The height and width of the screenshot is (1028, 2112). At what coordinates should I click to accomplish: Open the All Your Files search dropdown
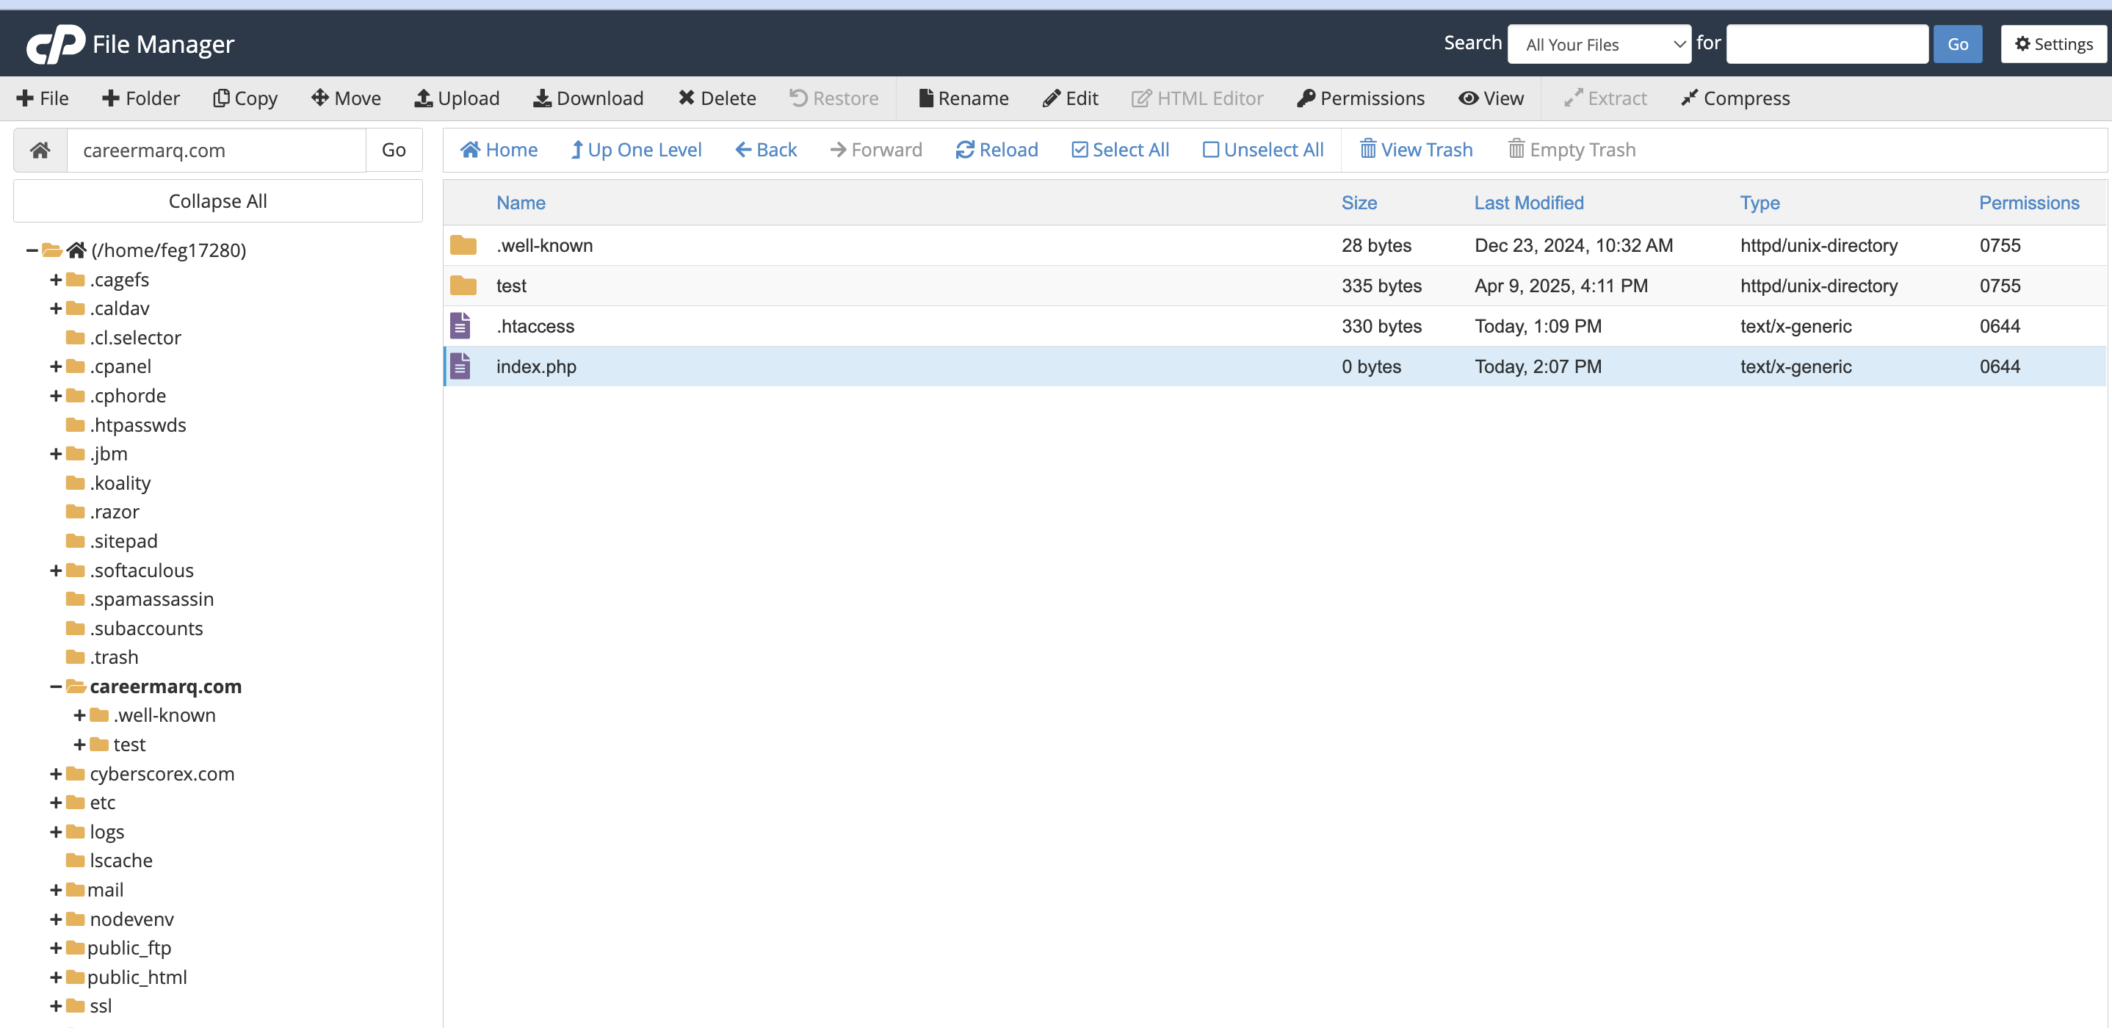[x=1598, y=44]
